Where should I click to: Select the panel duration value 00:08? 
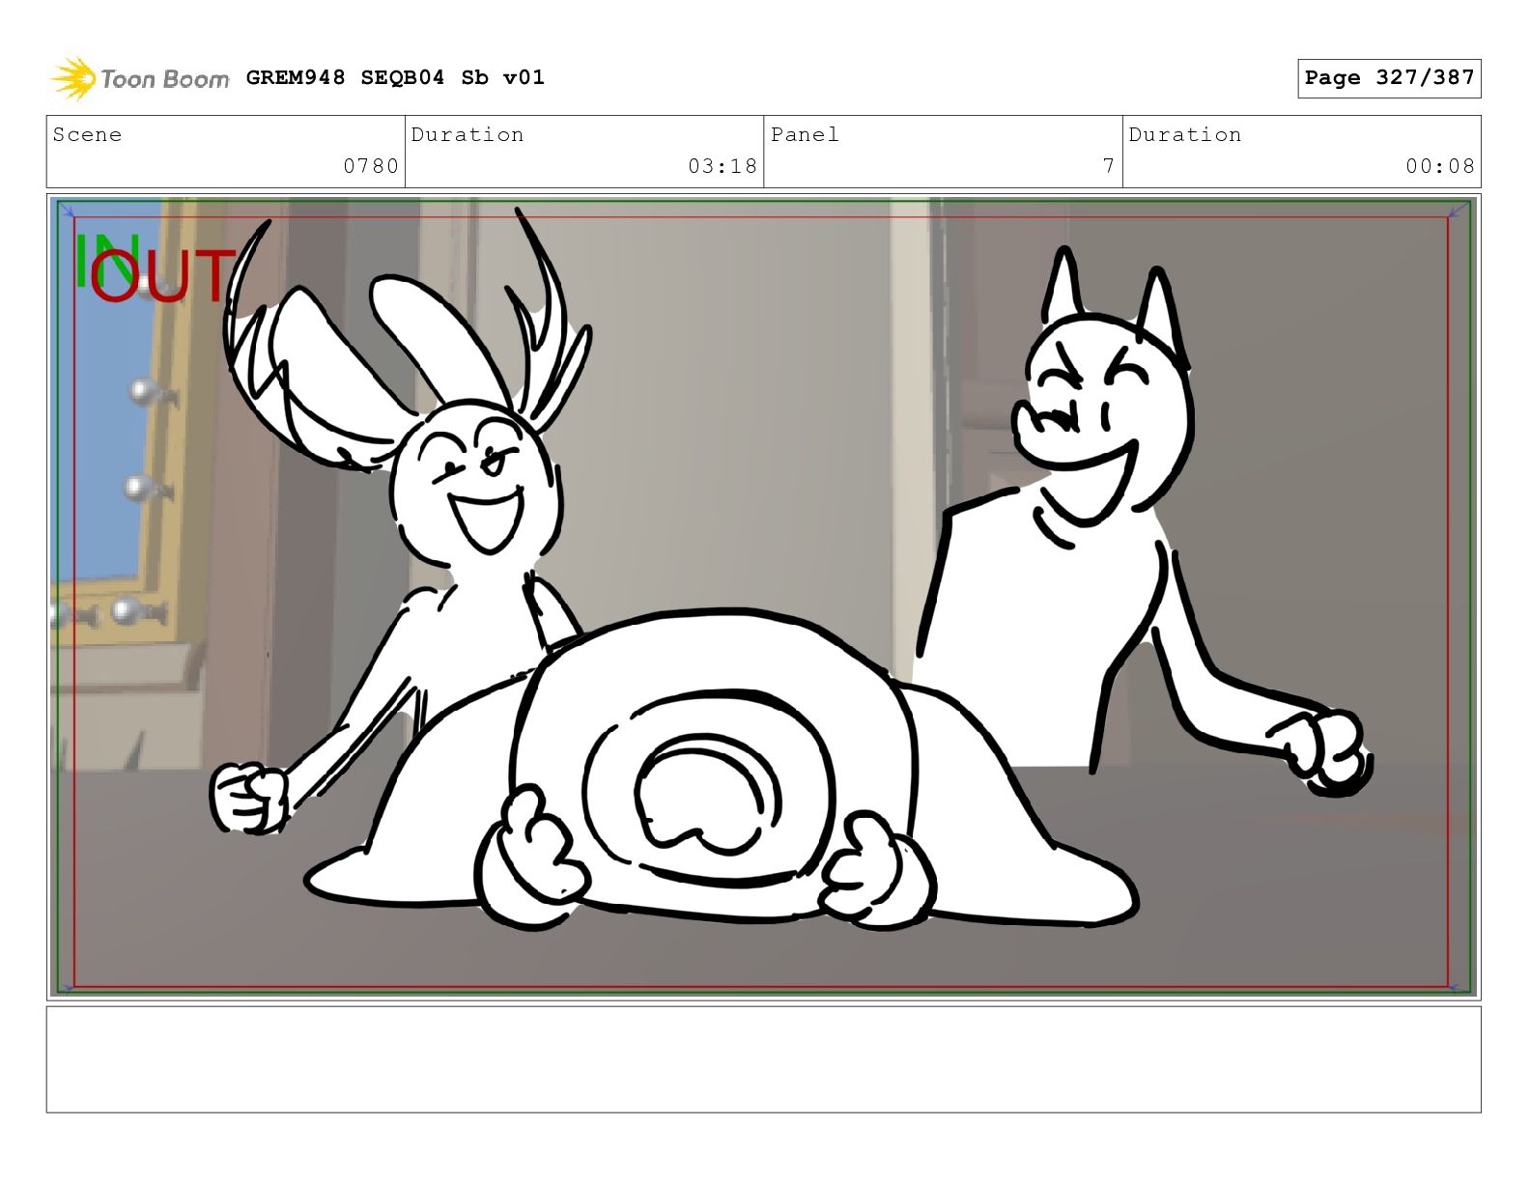click(x=1440, y=166)
